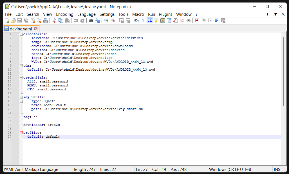Screen dimensions: 289x174
Task: Print the document using printer icon
Action: pos(46,21)
